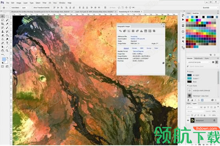
Task: Select the Horizontal Type tool
Action: 7,43
